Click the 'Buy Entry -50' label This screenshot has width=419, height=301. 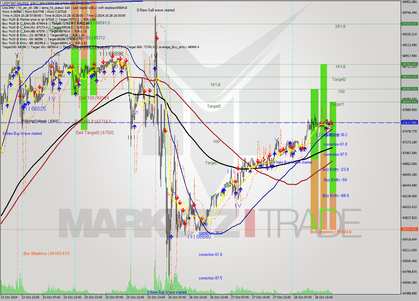[335, 180]
